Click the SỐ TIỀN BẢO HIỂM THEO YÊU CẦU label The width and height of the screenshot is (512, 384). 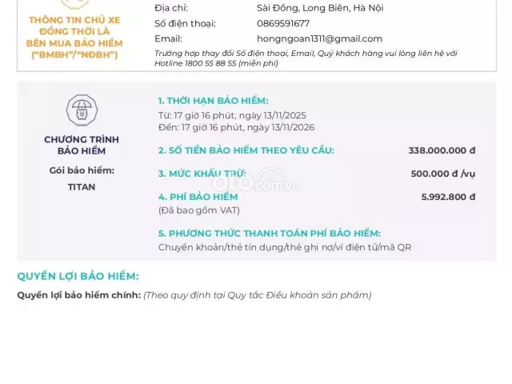(246, 150)
